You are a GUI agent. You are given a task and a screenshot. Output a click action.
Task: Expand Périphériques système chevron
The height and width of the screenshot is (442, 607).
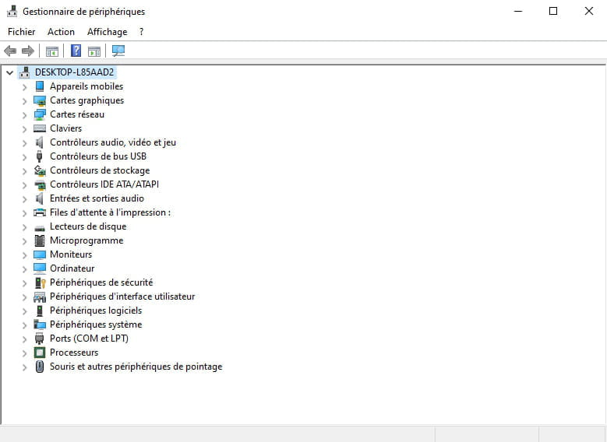coord(24,324)
